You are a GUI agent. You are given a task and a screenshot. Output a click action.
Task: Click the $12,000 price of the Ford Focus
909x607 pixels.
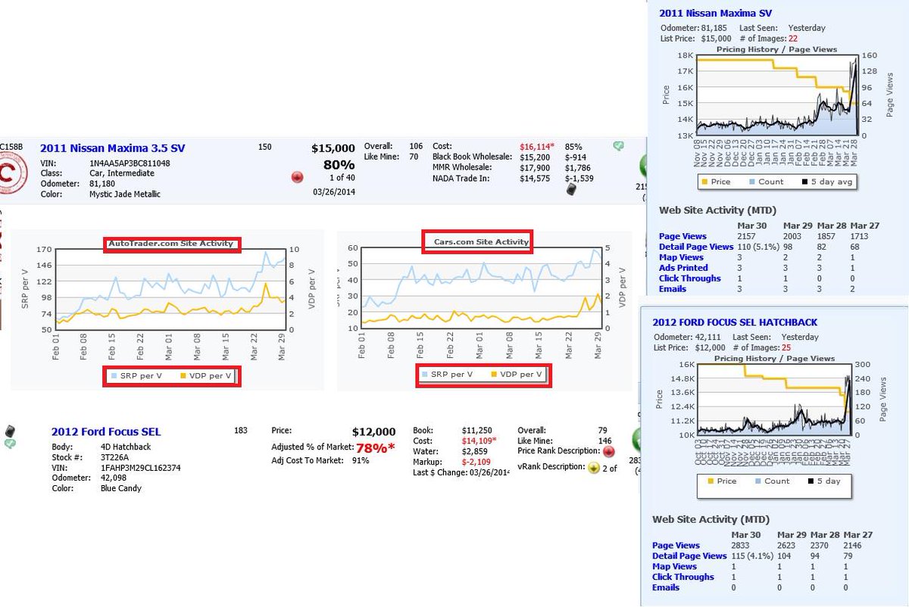click(x=373, y=432)
